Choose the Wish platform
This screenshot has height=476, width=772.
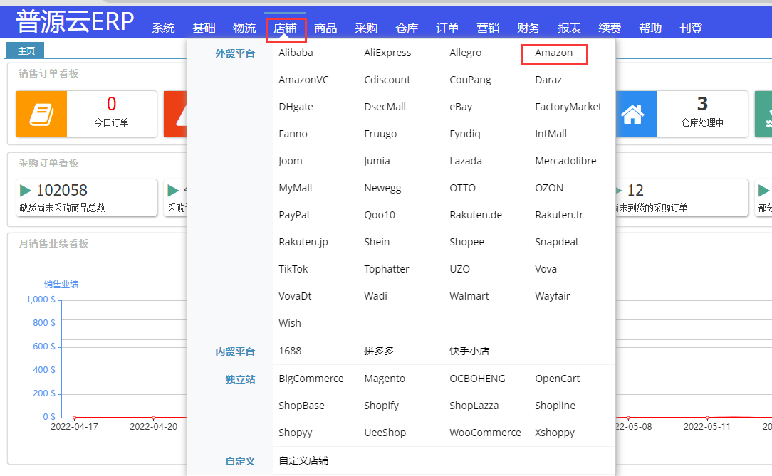[290, 324]
